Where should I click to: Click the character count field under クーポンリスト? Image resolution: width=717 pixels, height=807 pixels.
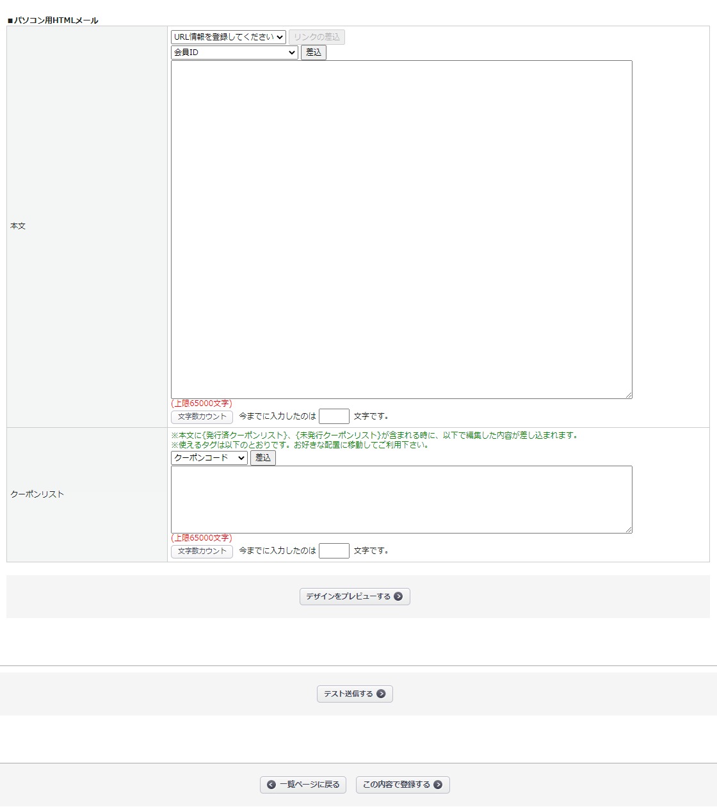tap(334, 551)
